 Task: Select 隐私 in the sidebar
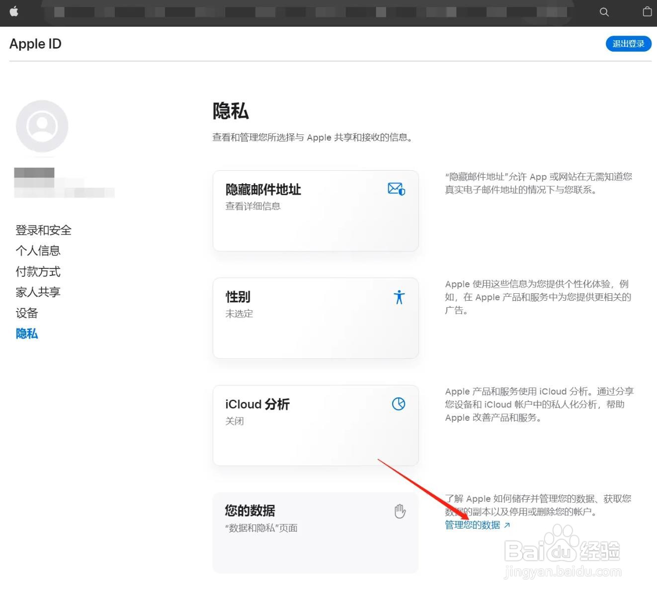(27, 333)
